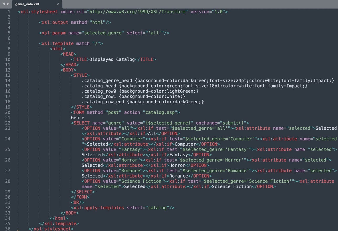
Task: Click the word Genre on line 21
Action: pyautogui.click(x=77, y=118)
